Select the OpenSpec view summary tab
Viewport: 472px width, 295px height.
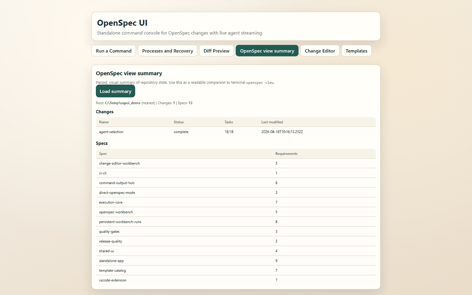(267, 51)
